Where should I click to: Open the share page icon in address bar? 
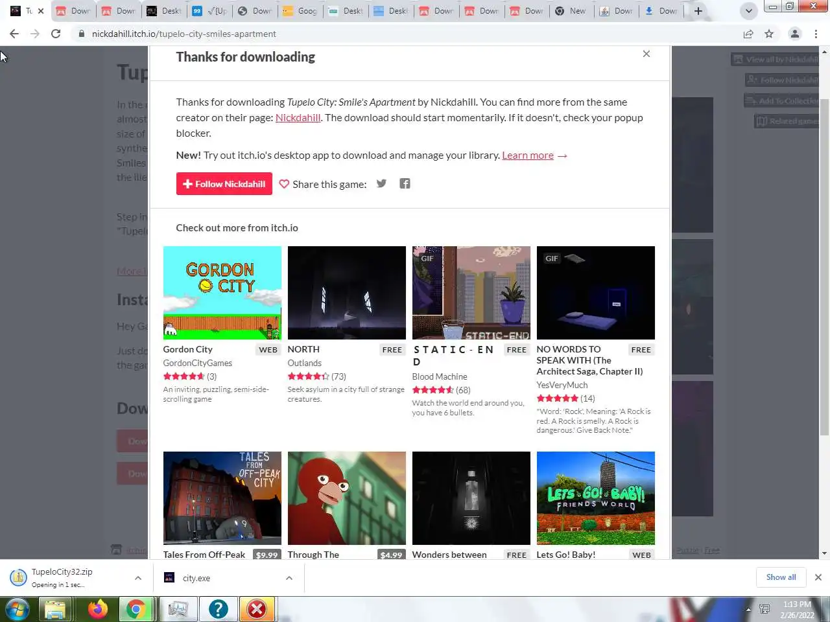(748, 34)
